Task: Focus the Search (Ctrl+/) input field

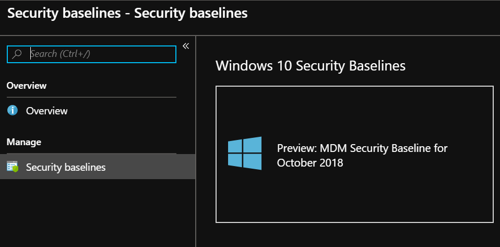Action: click(x=99, y=54)
